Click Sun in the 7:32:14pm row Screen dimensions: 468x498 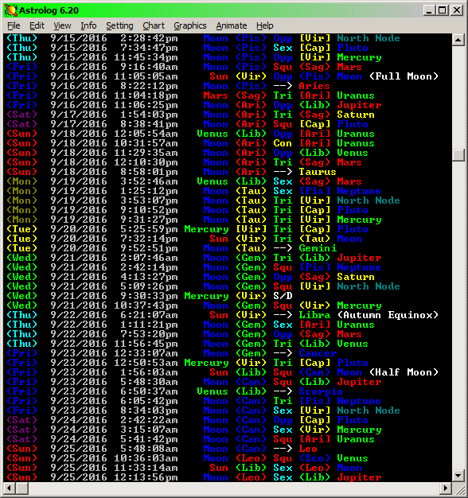coord(219,239)
